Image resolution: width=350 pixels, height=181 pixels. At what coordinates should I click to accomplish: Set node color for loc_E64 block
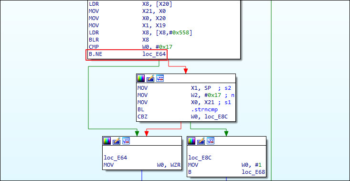tap(107, 141)
